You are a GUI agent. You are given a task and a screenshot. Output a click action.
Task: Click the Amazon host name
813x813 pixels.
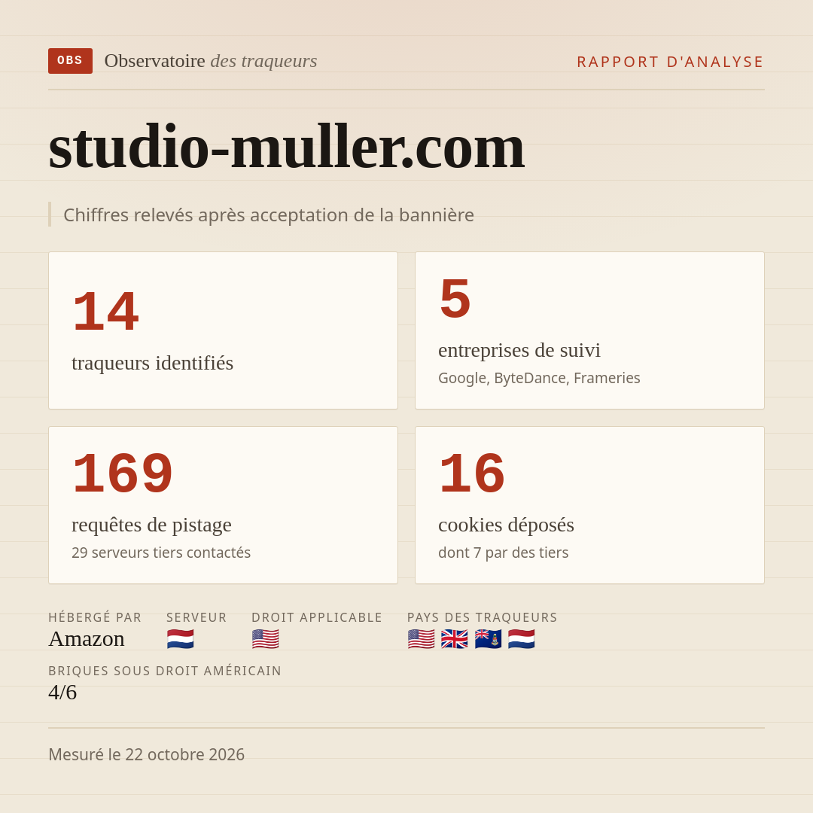[x=87, y=639]
